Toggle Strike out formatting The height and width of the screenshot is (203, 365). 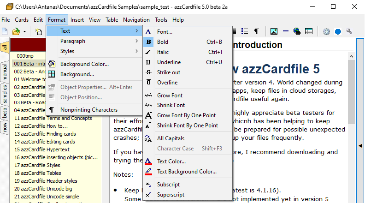click(x=188, y=72)
